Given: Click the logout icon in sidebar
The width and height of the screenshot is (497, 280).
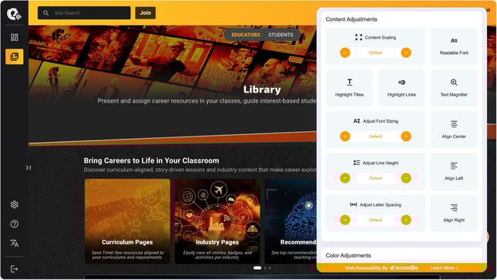Looking at the screenshot, I should tap(15, 269).
